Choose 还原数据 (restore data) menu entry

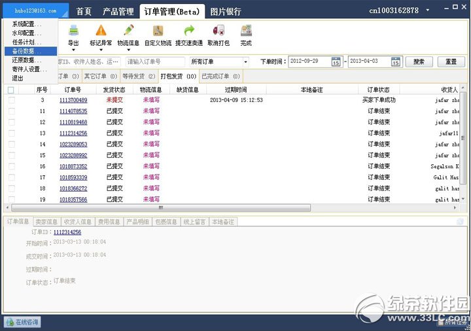31,60
